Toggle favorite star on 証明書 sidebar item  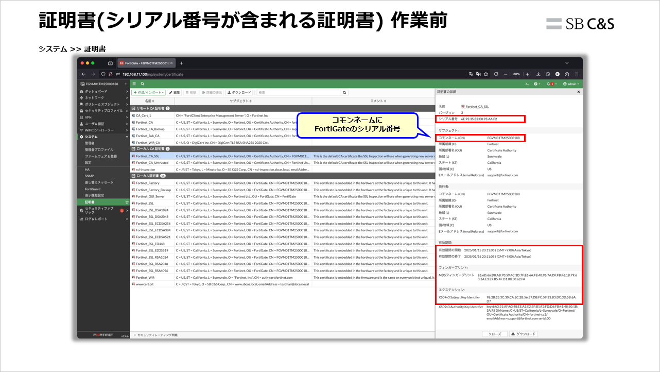(x=127, y=202)
